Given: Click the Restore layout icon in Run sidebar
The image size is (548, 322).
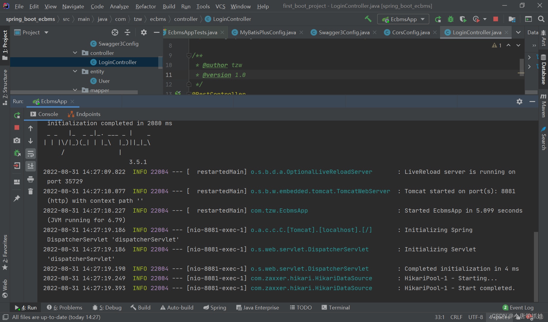Looking at the screenshot, I should pyautogui.click(x=17, y=182).
